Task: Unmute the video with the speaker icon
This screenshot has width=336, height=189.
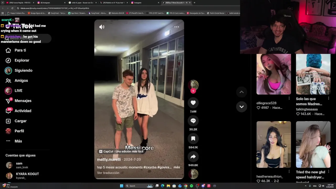Action: click(102, 27)
